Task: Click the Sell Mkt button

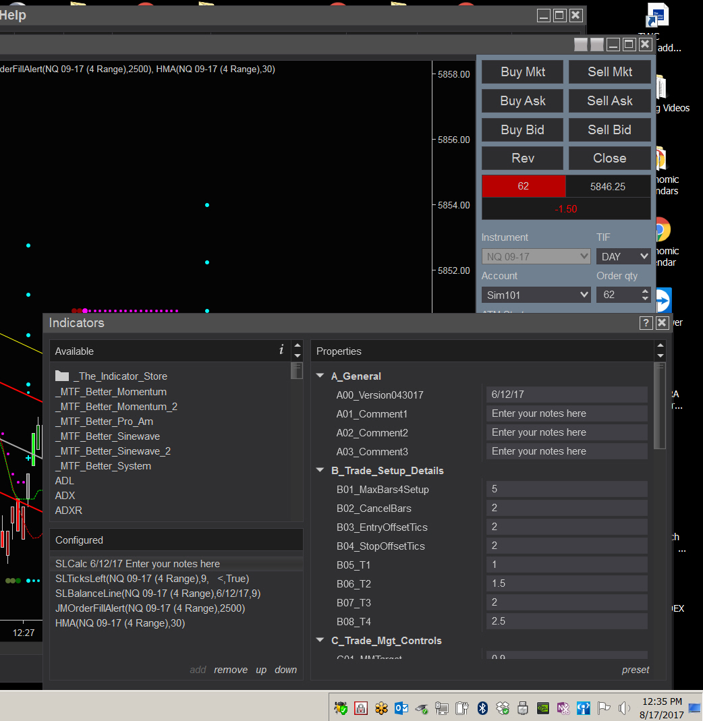Action: point(610,71)
